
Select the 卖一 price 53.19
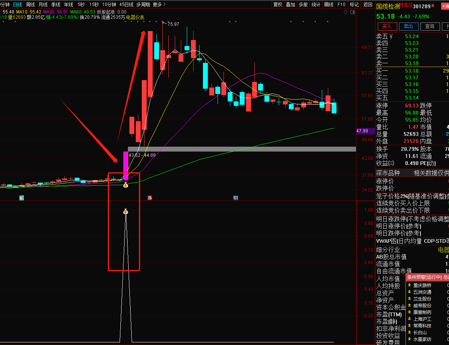pyautogui.click(x=412, y=63)
